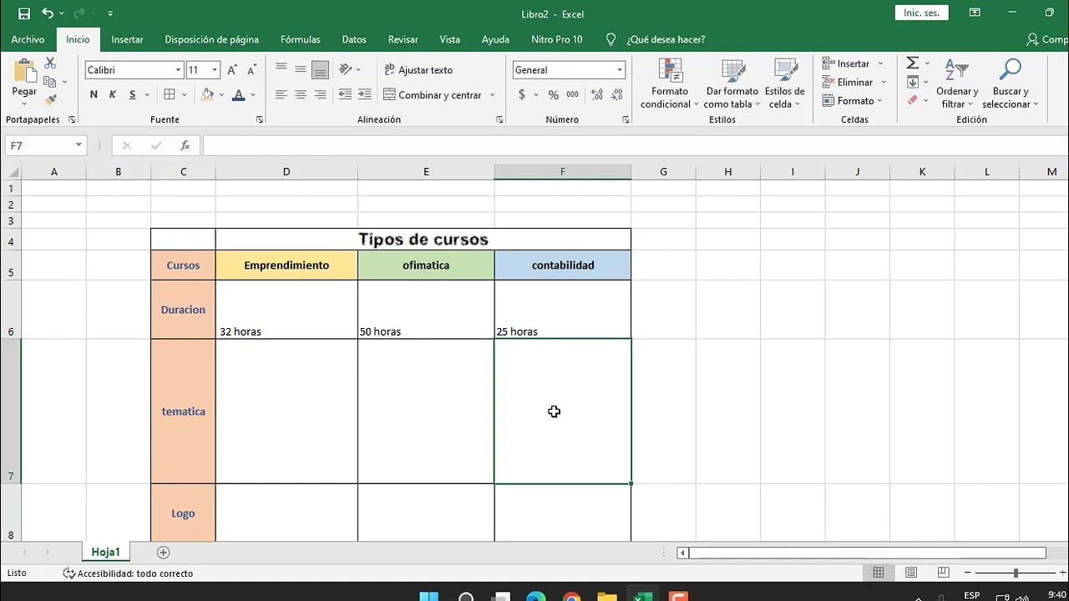Click the Inic. ses. button
1069x601 pixels.
click(x=920, y=13)
